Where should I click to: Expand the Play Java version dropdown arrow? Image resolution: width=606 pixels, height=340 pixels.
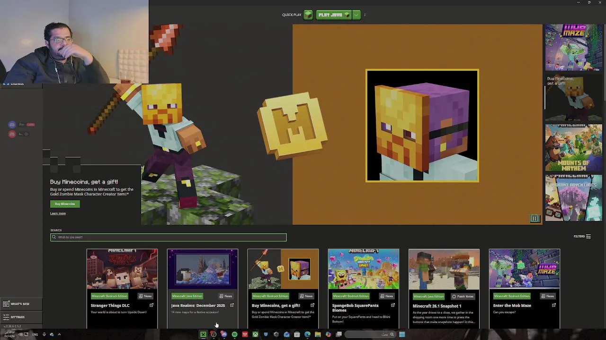[x=356, y=15]
